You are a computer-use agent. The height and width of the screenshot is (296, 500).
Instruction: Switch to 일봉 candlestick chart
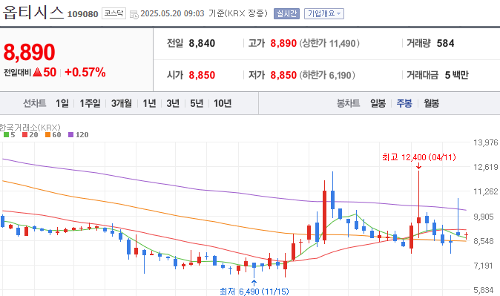[378, 103]
